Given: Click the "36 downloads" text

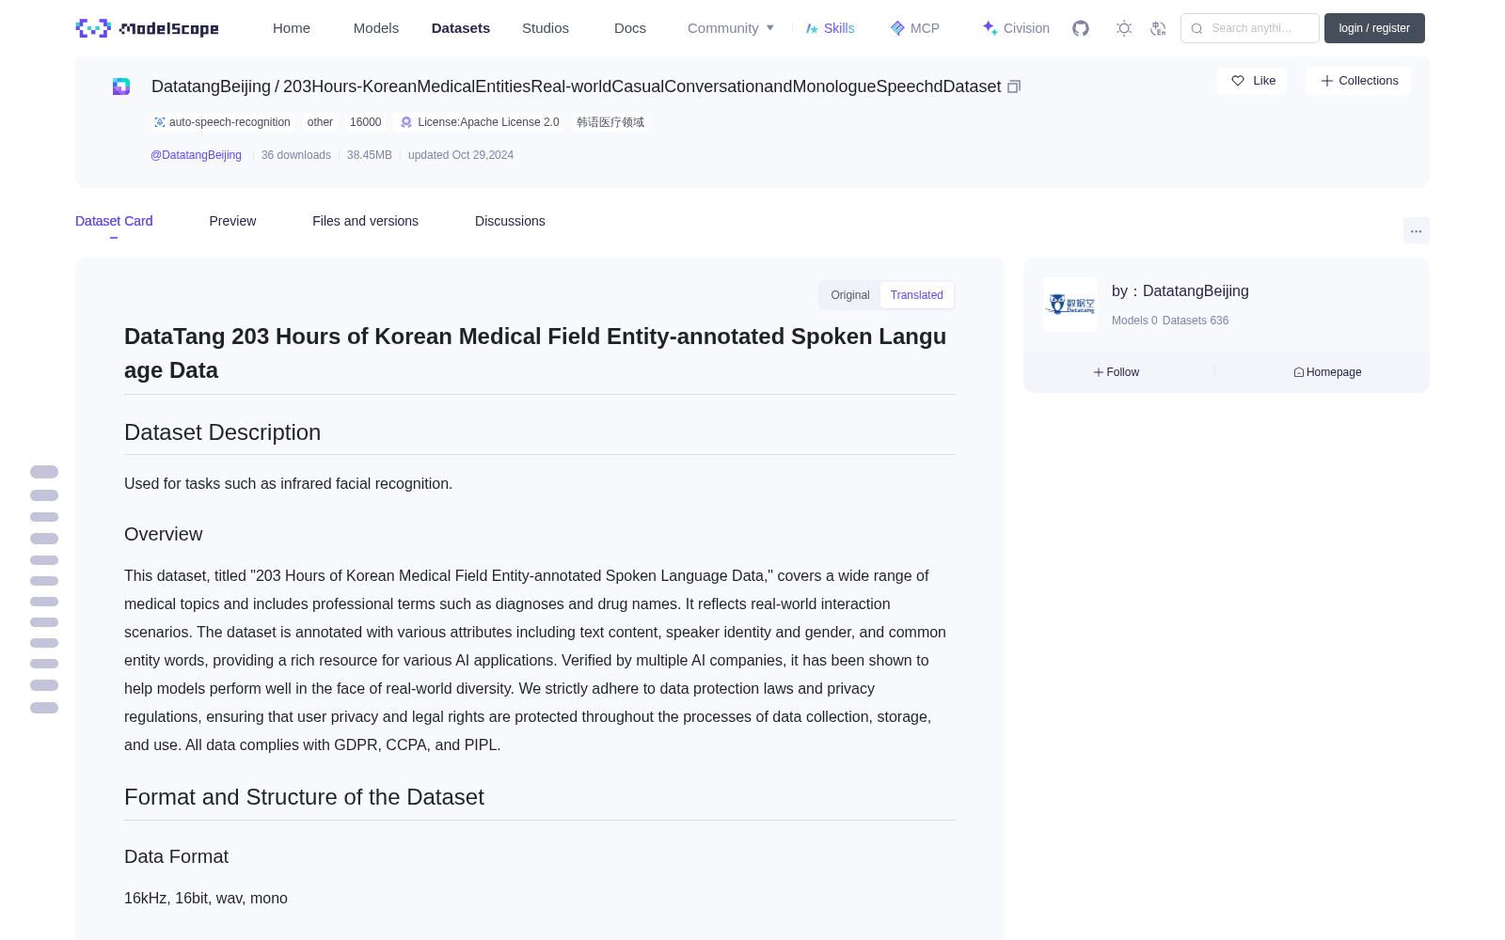Looking at the screenshot, I should (x=296, y=155).
